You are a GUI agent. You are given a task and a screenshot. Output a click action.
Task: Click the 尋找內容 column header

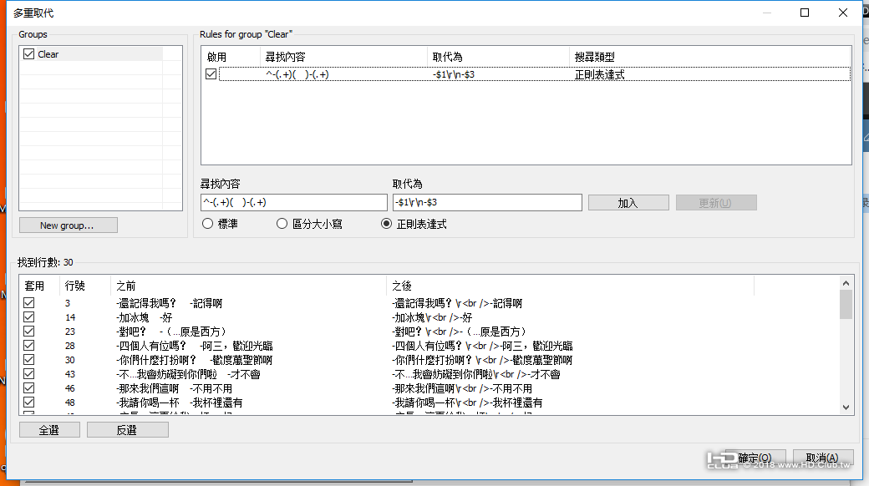coord(343,57)
